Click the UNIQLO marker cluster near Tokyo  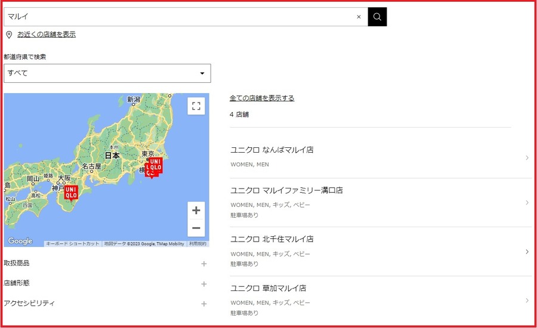point(153,168)
